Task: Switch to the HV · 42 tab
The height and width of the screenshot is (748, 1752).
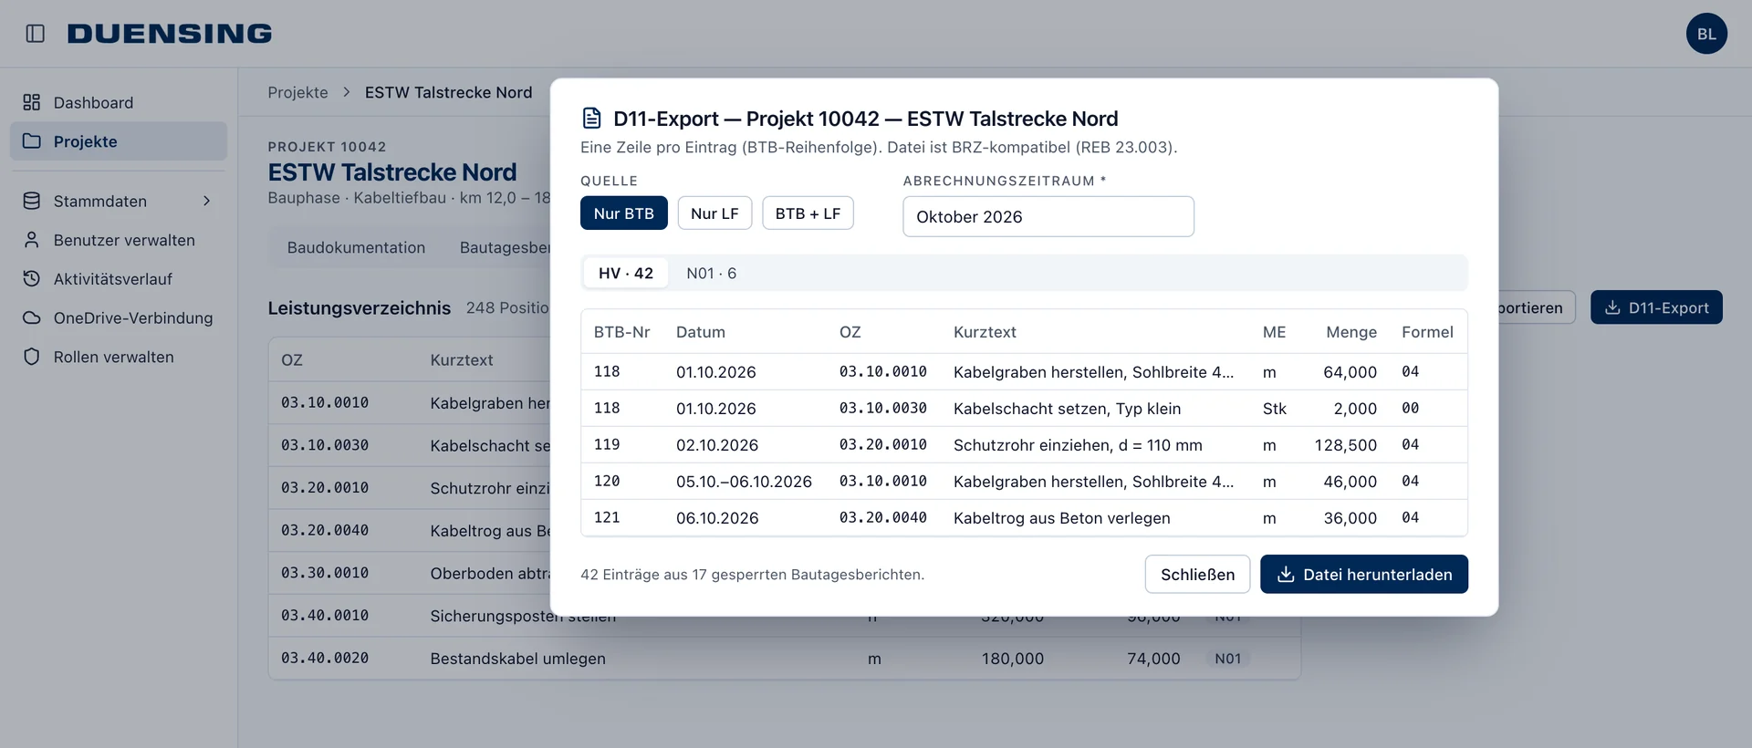Action: coord(626,274)
